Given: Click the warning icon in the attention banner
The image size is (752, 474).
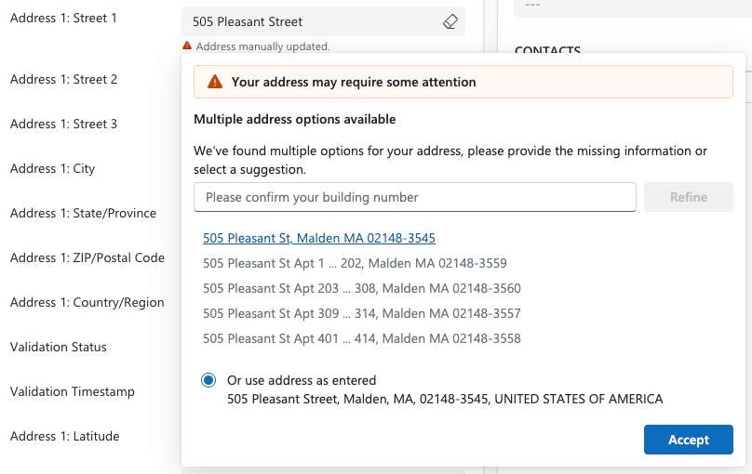Looking at the screenshot, I should pyautogui.click(x=215, y=82).
